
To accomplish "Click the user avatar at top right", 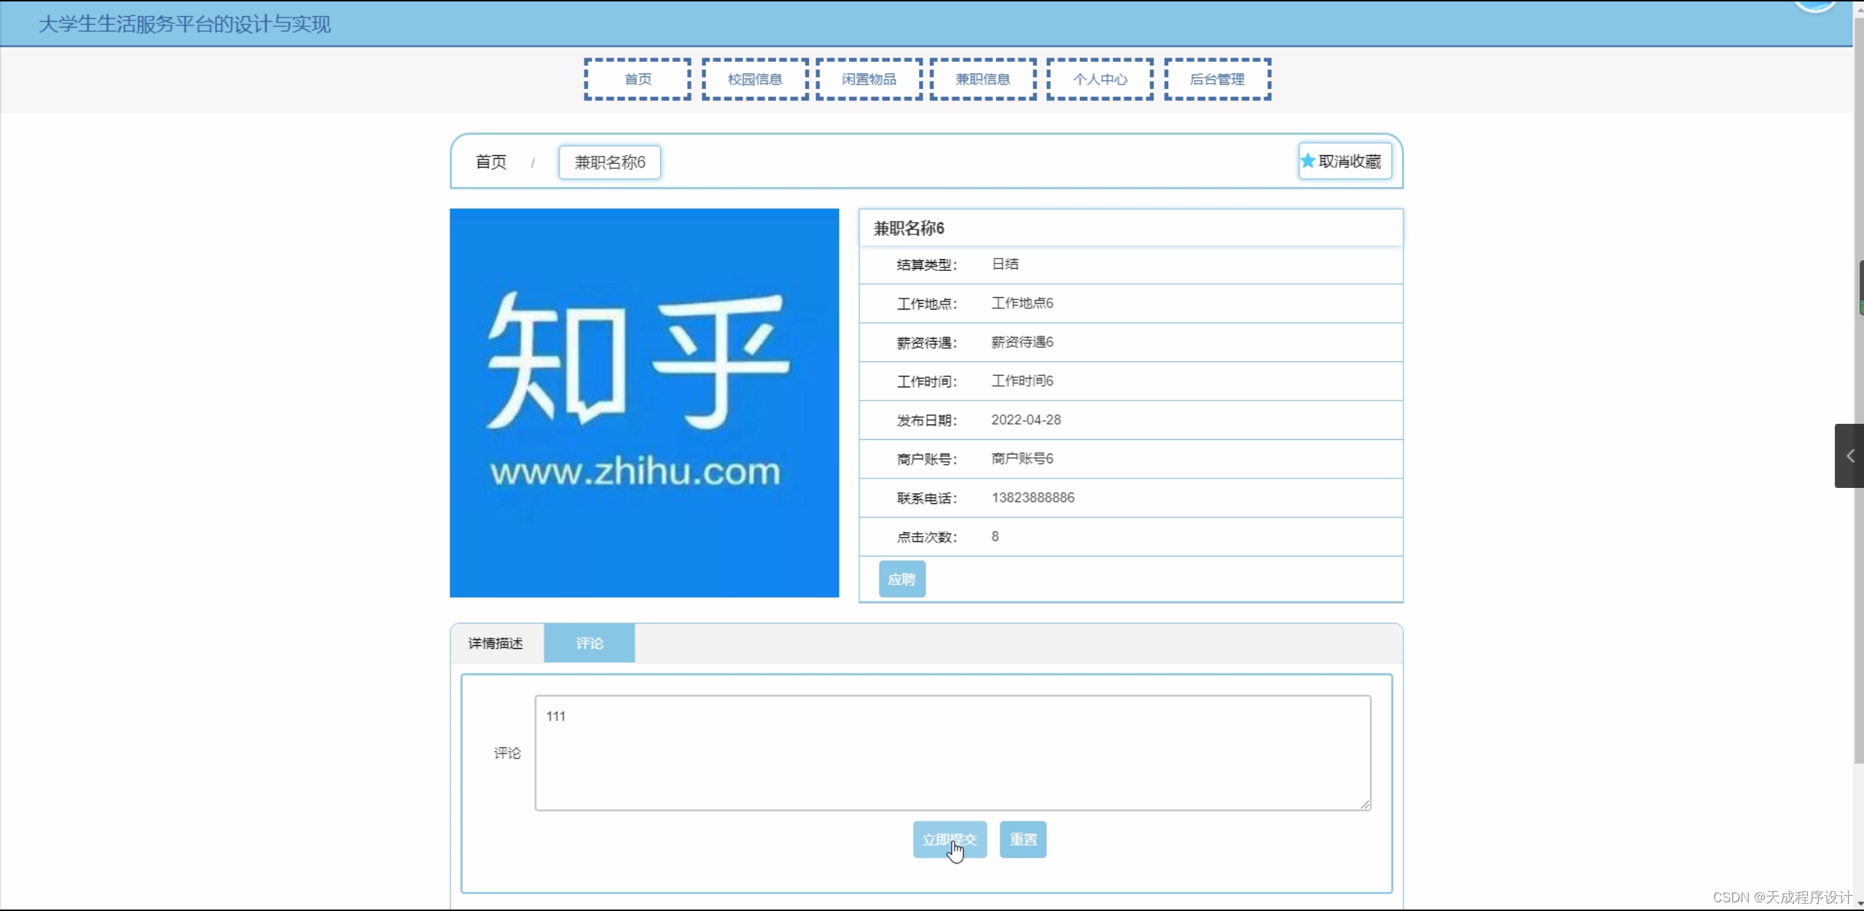I will click(x=1814, y=6).
